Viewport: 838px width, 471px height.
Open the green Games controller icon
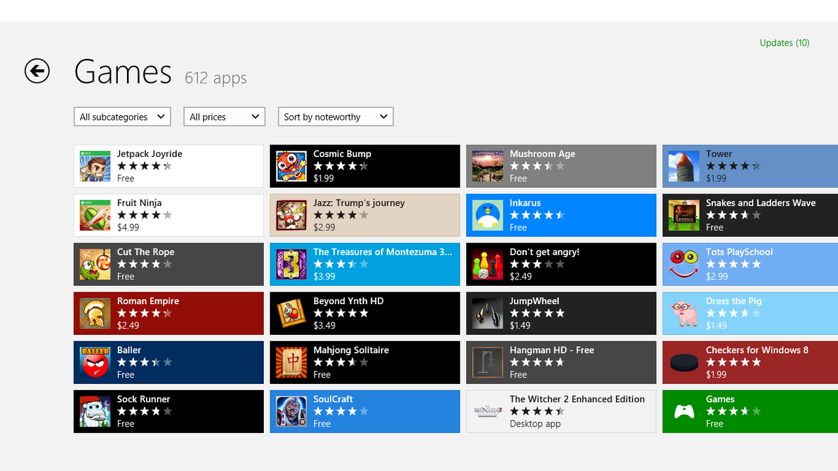[684, 411]
